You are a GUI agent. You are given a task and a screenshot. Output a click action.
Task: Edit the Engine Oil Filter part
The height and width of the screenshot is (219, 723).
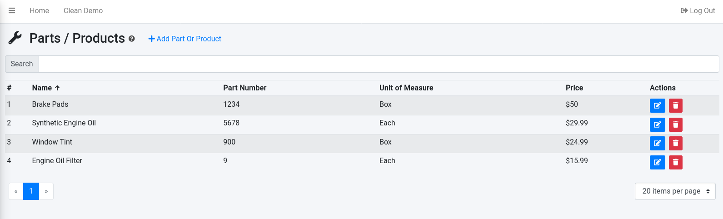(657, 162)
